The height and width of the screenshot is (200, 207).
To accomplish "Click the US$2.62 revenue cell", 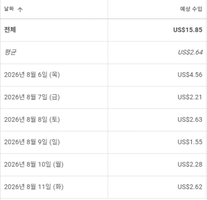I will coord(190,187).
